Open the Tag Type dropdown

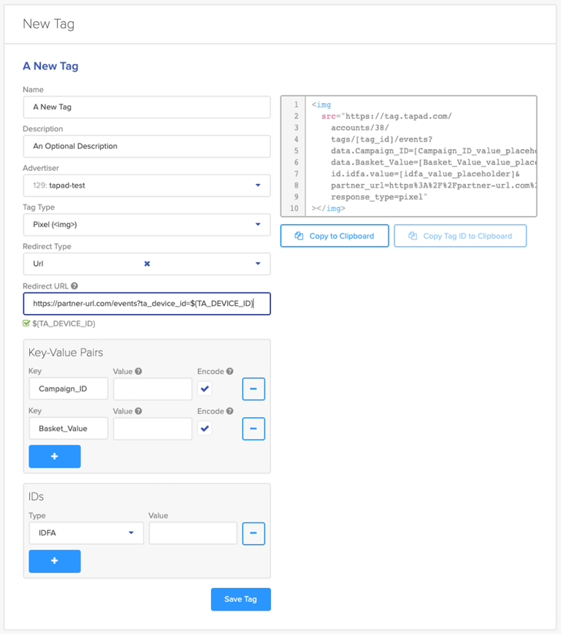(258, 224)
